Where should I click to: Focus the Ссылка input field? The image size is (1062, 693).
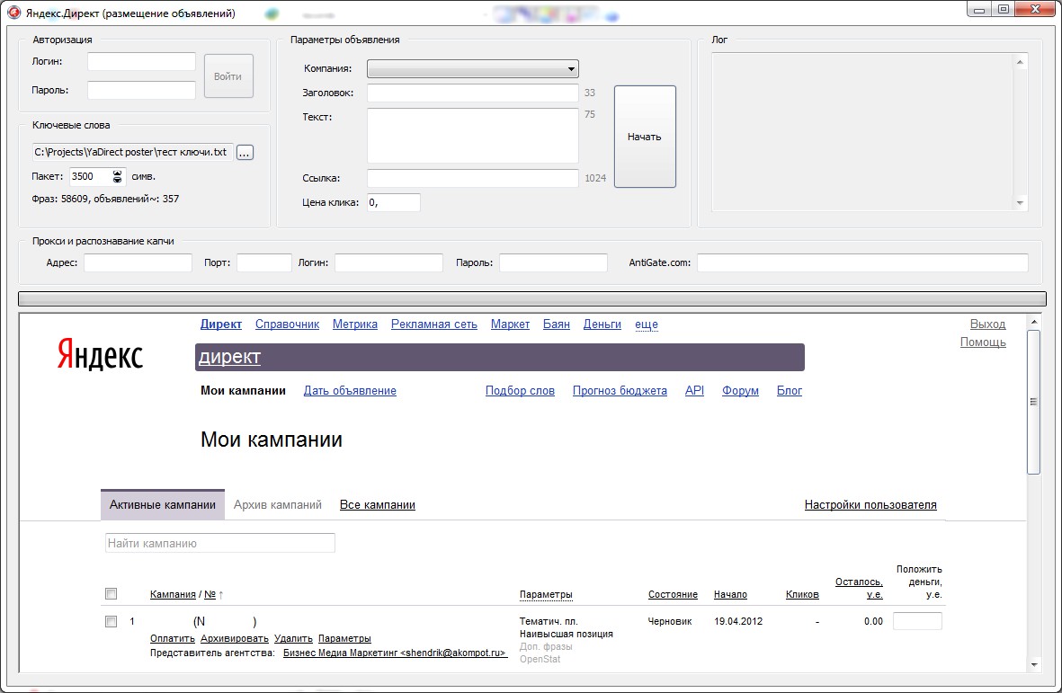point(473,178)
